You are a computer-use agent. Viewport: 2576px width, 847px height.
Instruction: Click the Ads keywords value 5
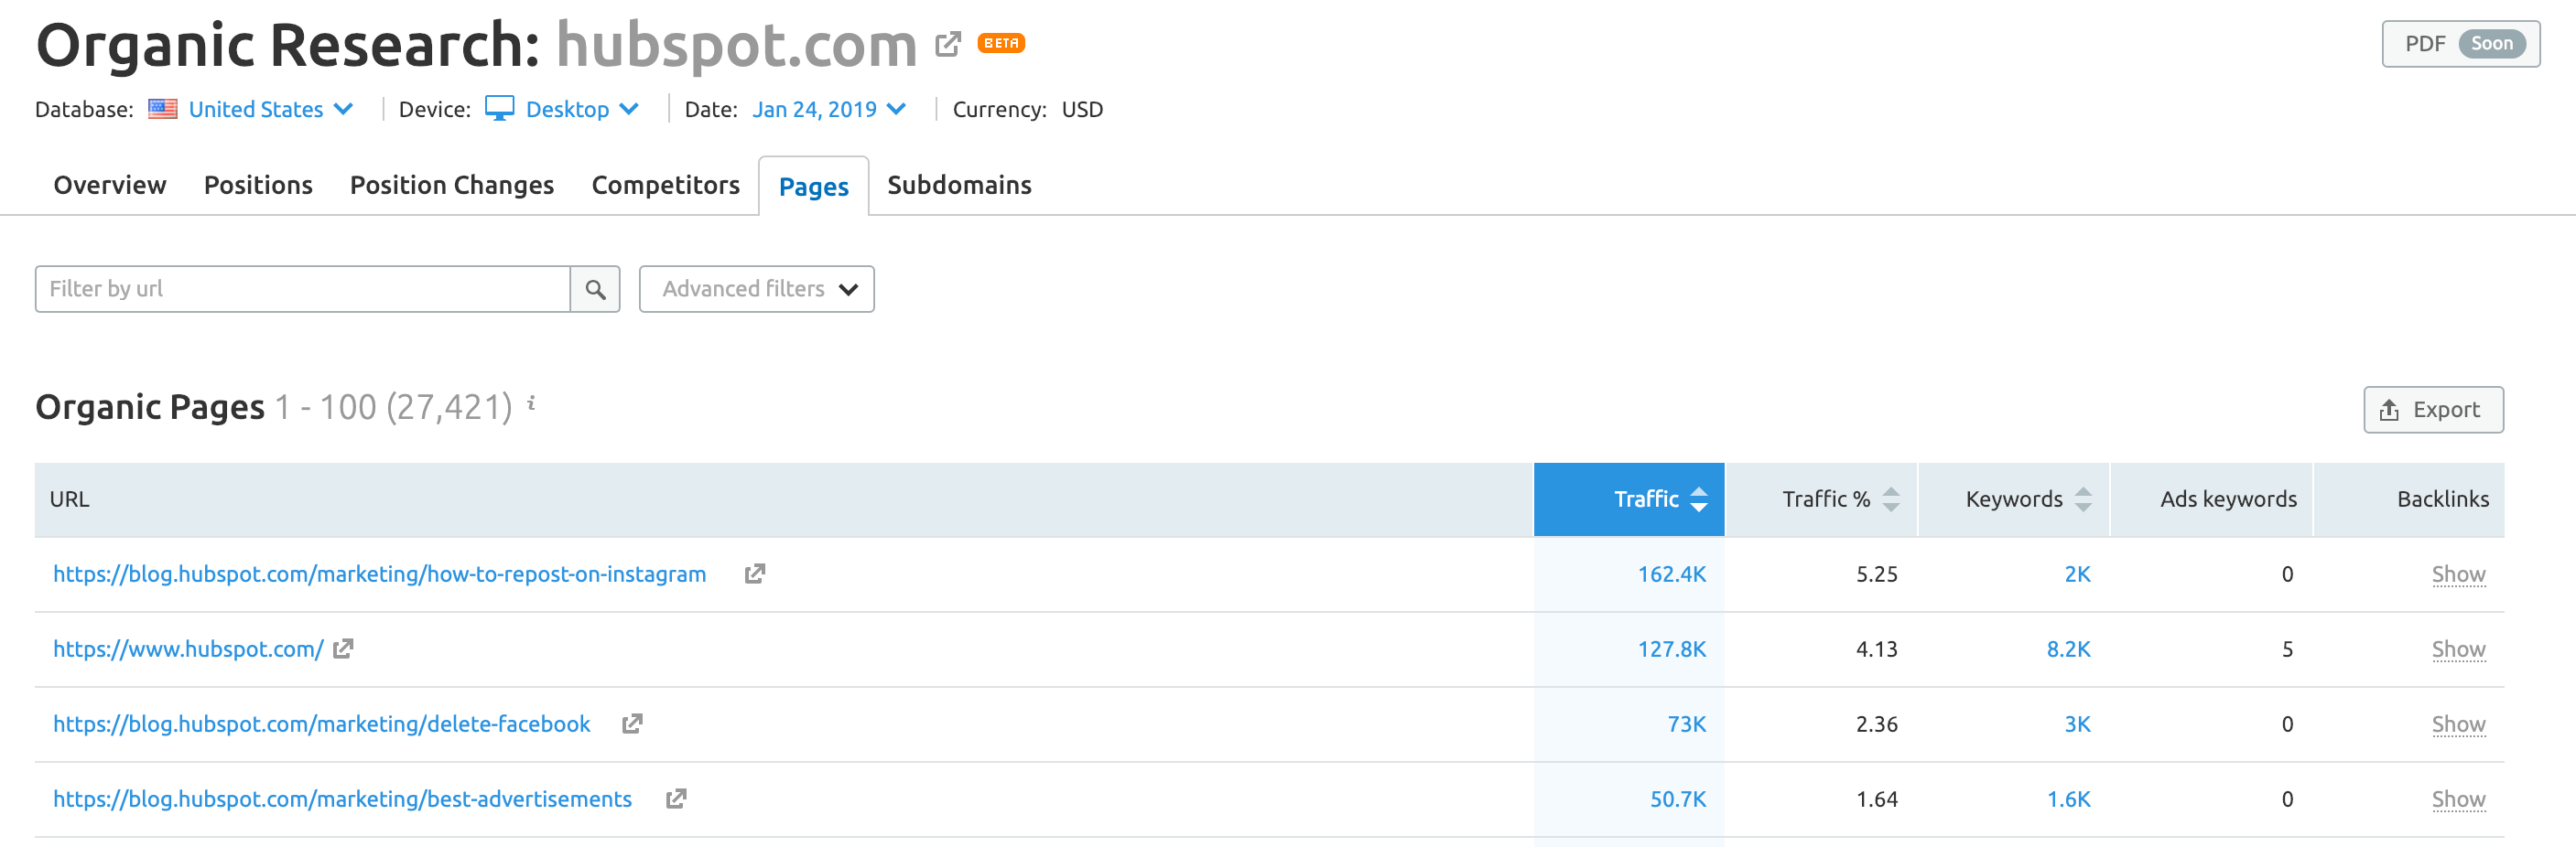(x=2286, y=649)
